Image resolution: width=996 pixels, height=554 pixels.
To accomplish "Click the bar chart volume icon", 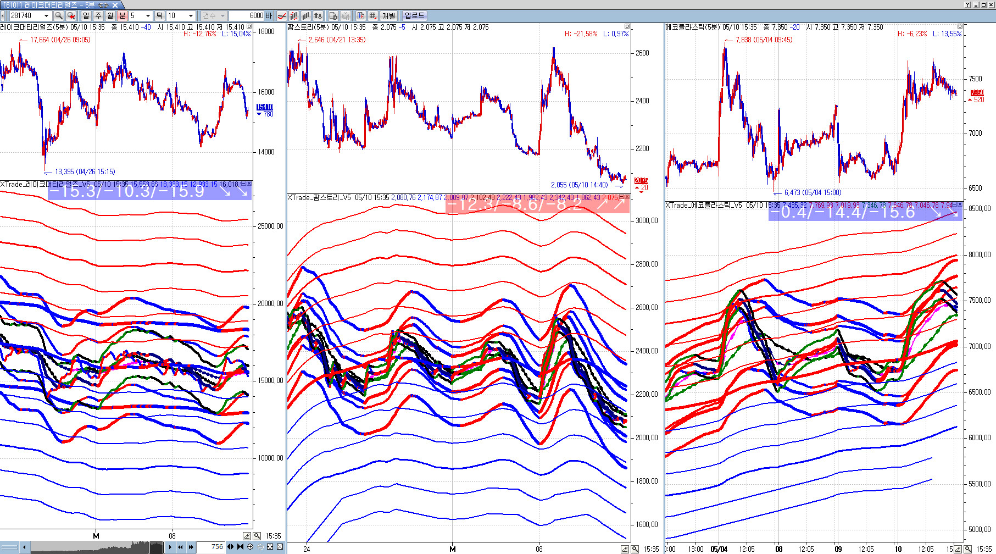I will (x=306, y=16).
